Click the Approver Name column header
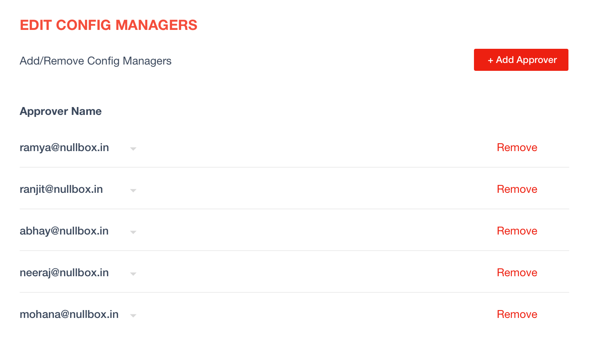596x362 pixels. 61,111
